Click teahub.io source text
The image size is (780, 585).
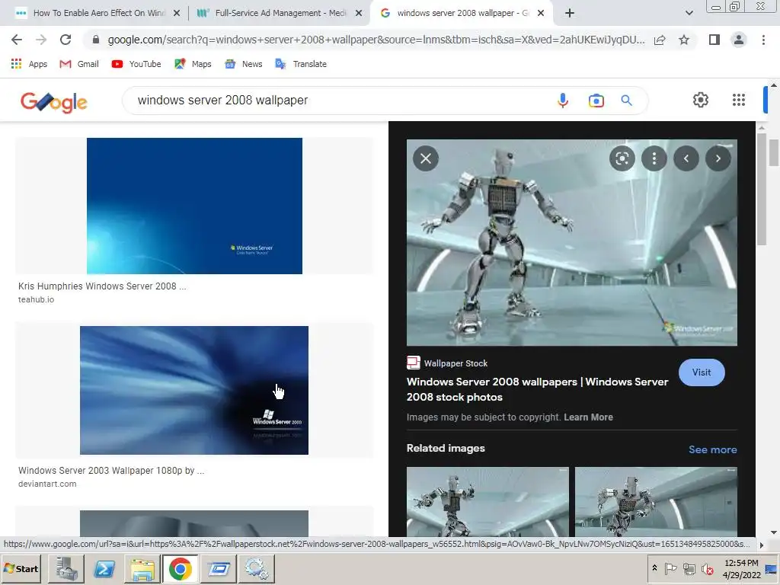[37, 299]
